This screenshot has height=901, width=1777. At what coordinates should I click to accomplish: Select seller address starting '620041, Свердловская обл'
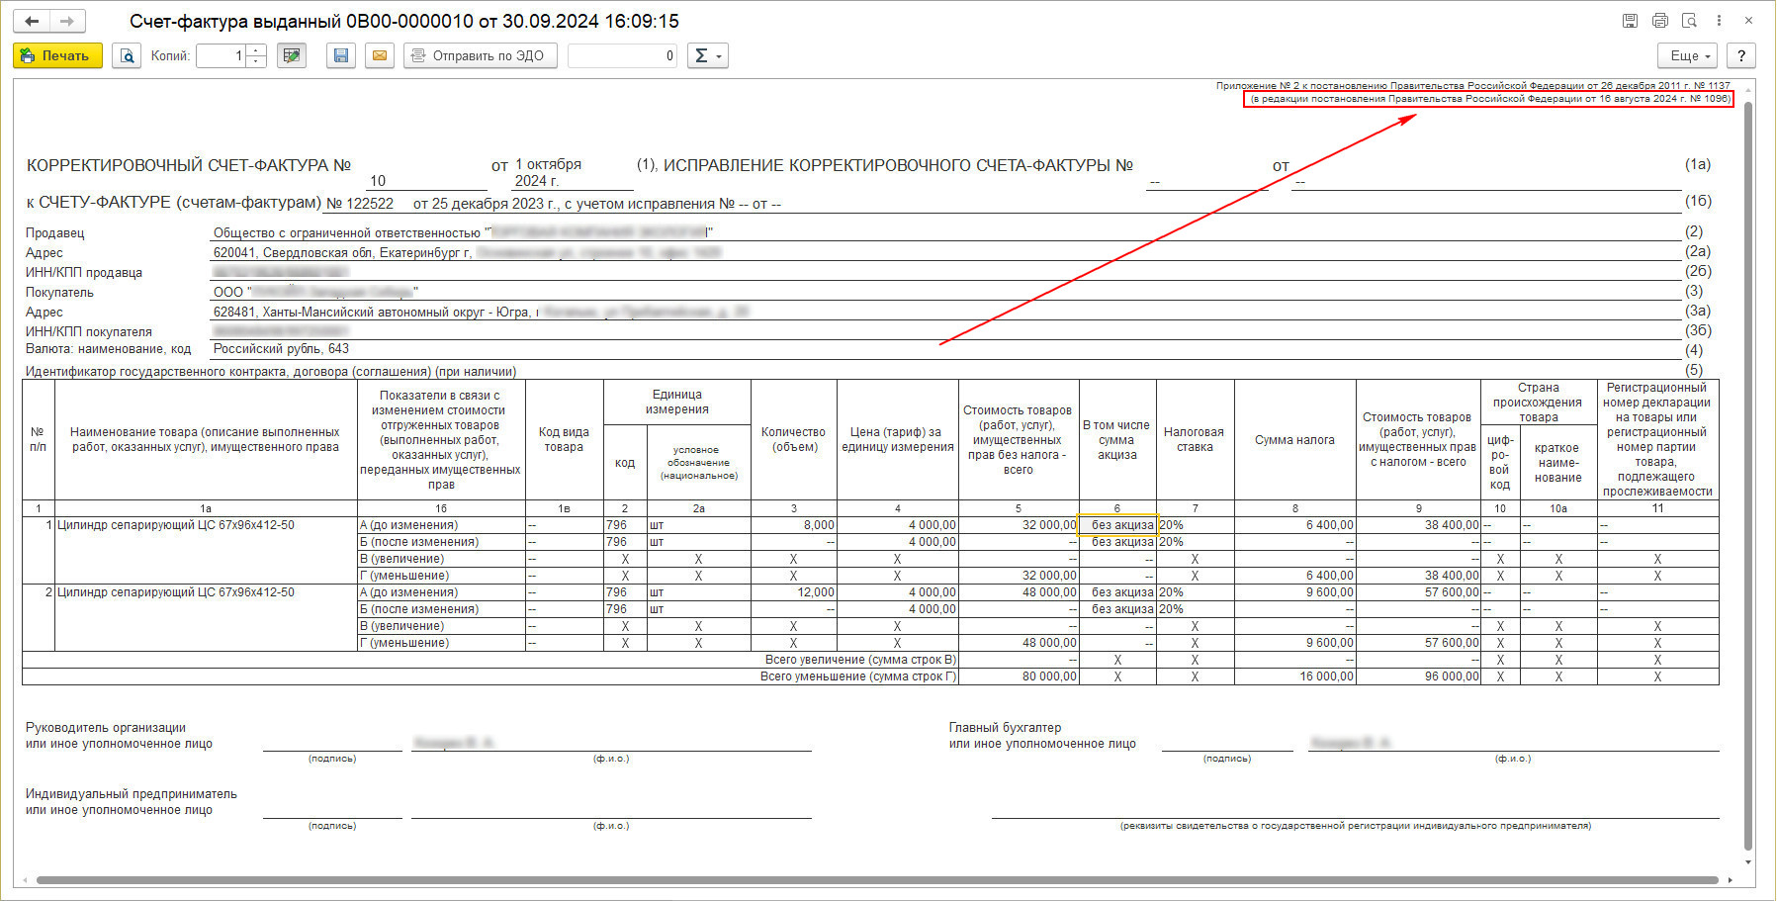(x=467, y=253)
